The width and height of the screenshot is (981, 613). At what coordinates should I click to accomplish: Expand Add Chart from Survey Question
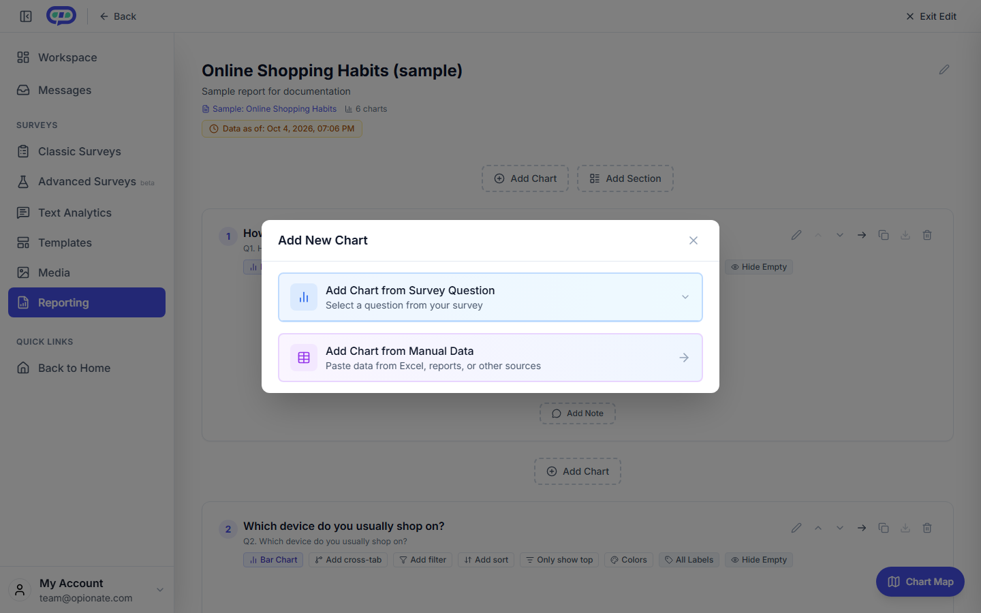point(490,297)
